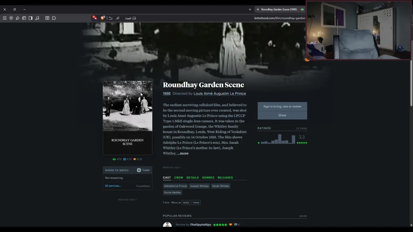Open the 1888 release year link
The width and height of the screenshot is (413, 232).
coord(166,93)
